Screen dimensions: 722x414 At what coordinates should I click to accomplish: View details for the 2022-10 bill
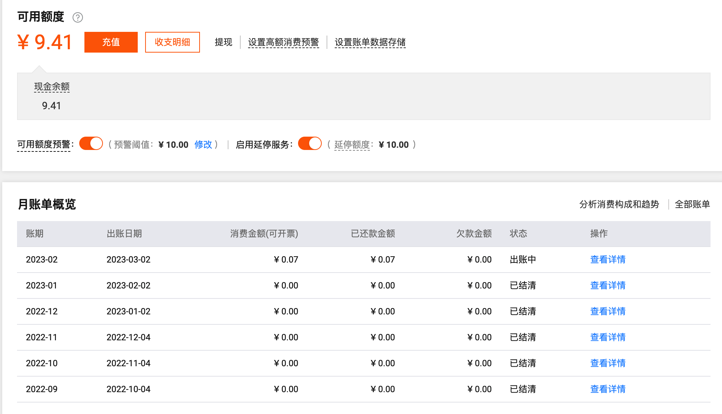pyautogui.click(x=608, y=363)
